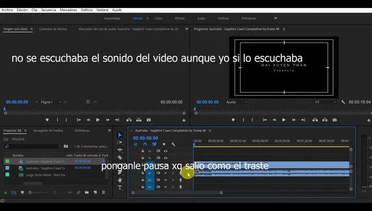Expand Project panel group overflow chevrons
Image resolution: width=372 pixels, height=211 pixels.
coord(110,131)
